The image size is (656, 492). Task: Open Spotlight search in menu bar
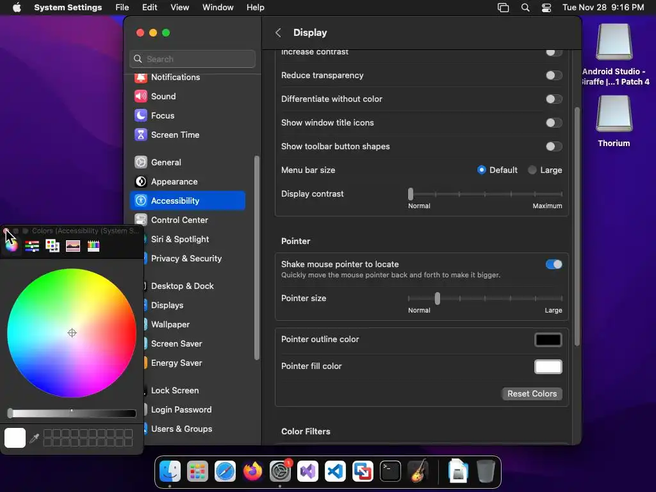pyautogui.click(x=525, y=8)
